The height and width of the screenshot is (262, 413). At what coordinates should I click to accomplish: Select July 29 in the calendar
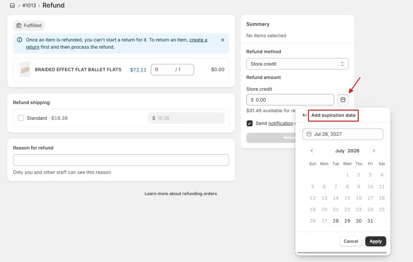click(x=347, y=221)
